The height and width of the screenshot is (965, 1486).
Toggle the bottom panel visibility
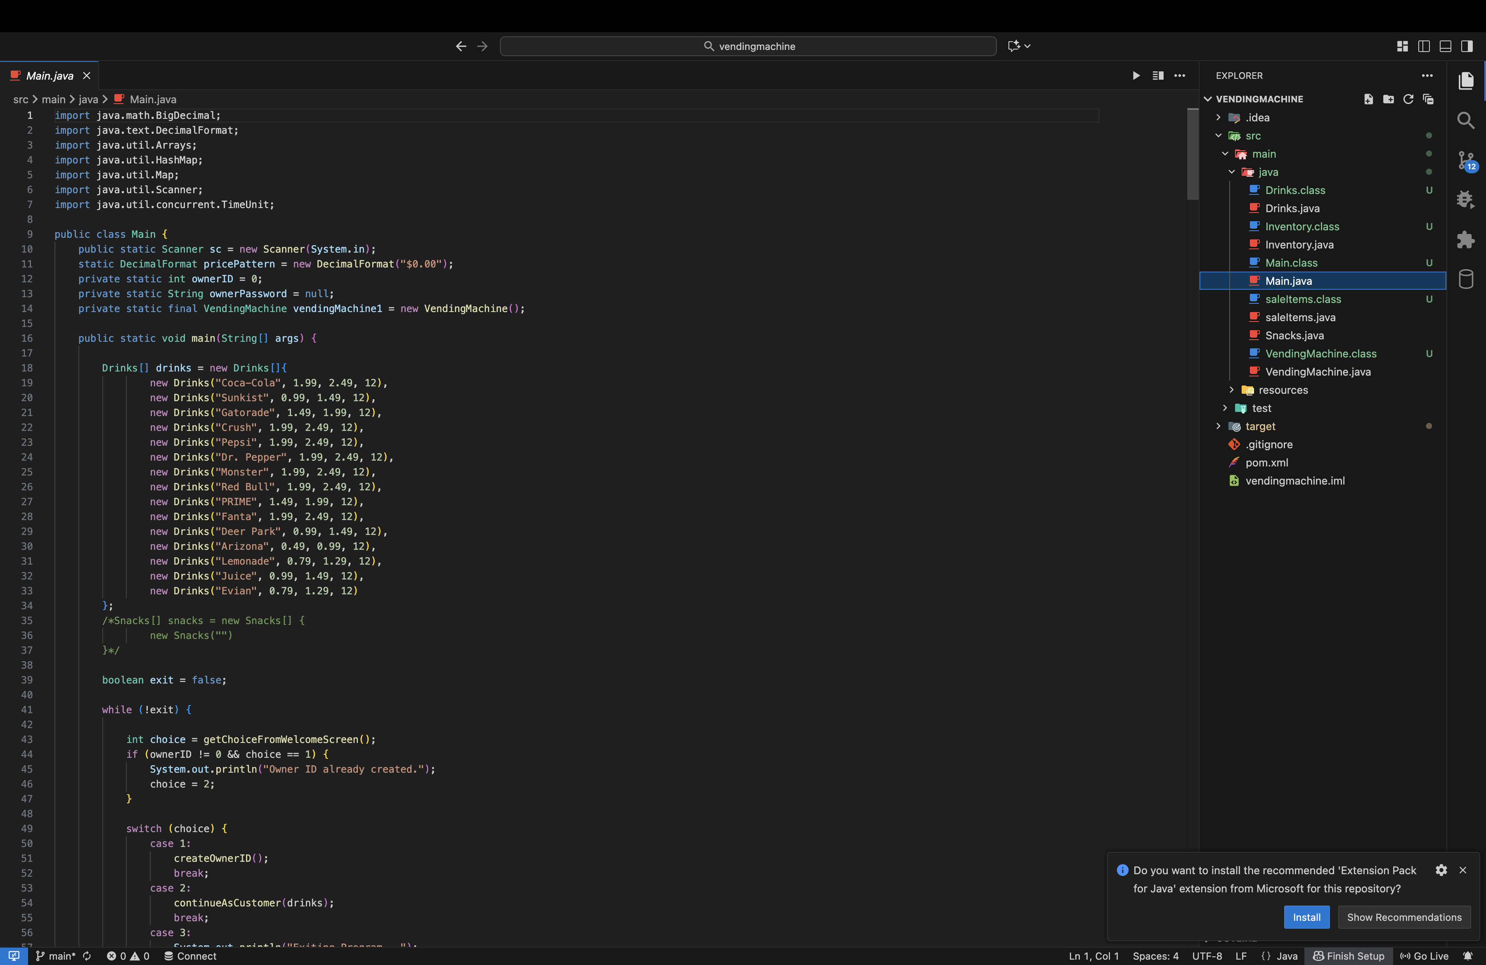(x=1445, y=46)
